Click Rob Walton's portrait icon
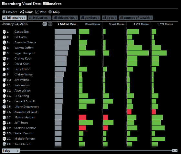The width and height of the screenshot is (181, 154). 4,85
